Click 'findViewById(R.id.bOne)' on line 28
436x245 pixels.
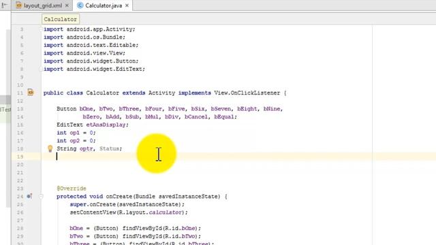pos(160,229)
